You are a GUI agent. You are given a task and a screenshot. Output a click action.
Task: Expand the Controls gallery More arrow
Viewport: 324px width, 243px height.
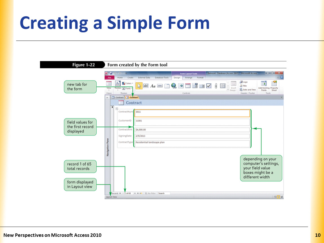(x=228, y=89)
